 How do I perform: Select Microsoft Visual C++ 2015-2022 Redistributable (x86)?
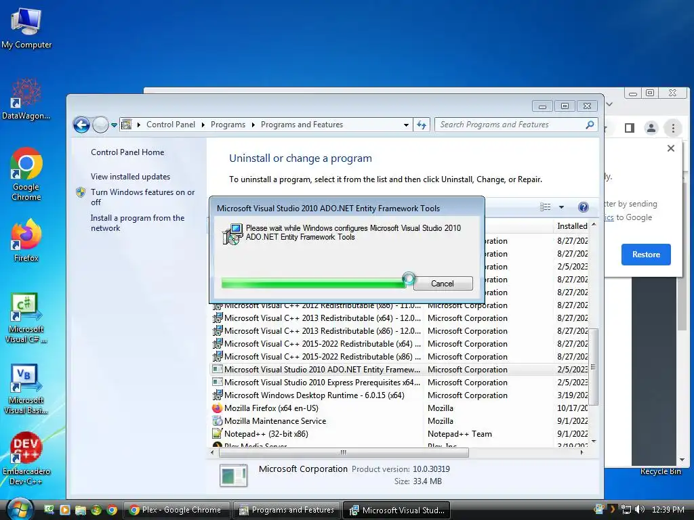click(x=401, y=356)
